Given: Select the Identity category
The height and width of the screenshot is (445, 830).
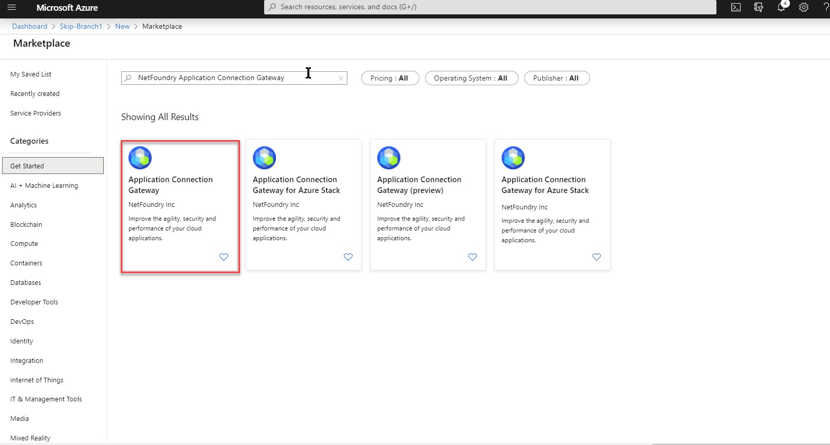Looking at the screenshot, I should click(x=22, y=341).
